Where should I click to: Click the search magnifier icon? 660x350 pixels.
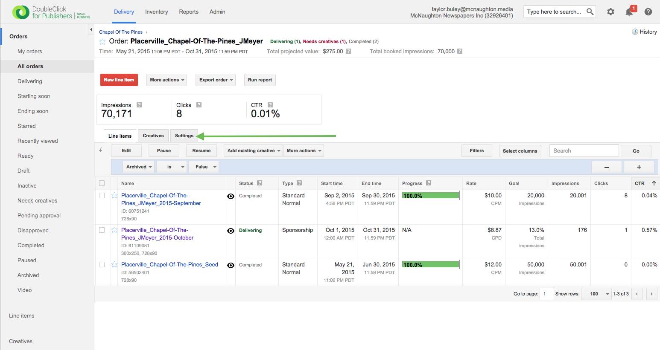[590, 12]
